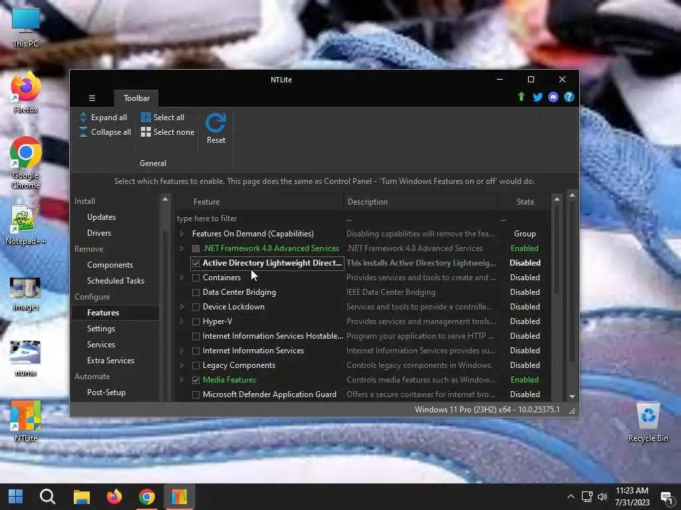Select the Firefox desktop shortcut
This screenshot has width=681, height=510.
pos(25,93)
